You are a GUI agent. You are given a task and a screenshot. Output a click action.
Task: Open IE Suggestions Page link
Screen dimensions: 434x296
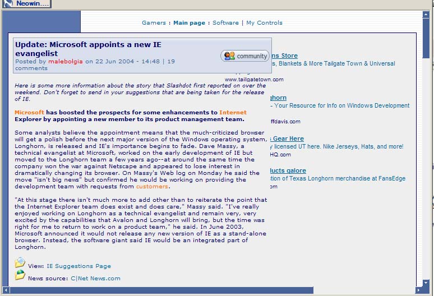tap(79, 266)
